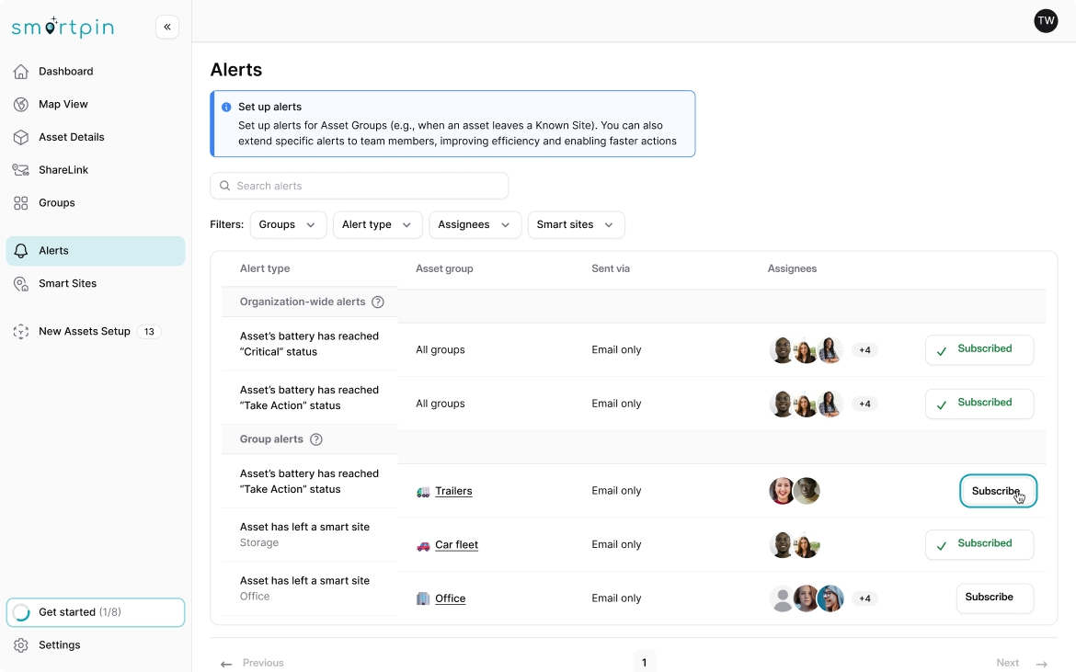Open the Groups filter dropdown
The height and width of the screenshot is (672, 1076).
(288, 224)
